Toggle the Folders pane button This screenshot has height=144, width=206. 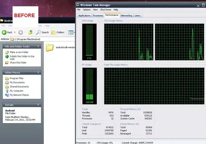[x=58, y=32]
